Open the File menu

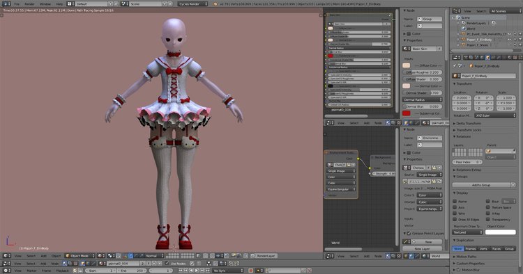pyautogui.click(x=17, y=4)
